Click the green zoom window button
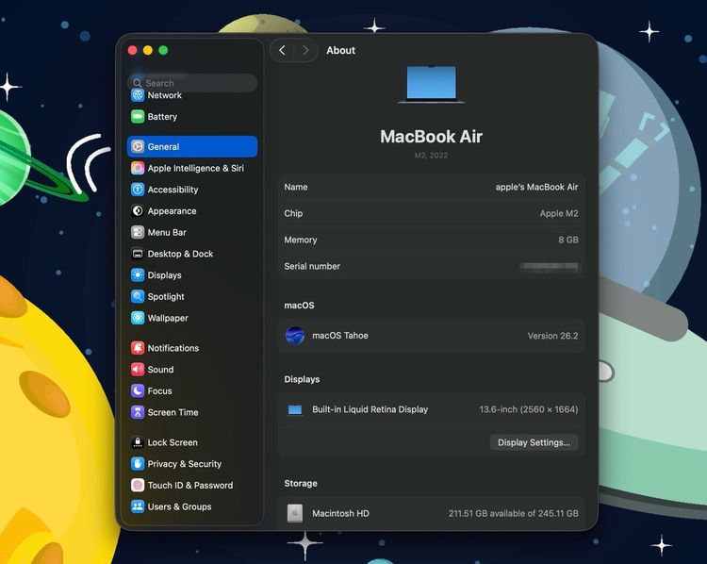The image size is (707, 564). [x=163, y=50]
